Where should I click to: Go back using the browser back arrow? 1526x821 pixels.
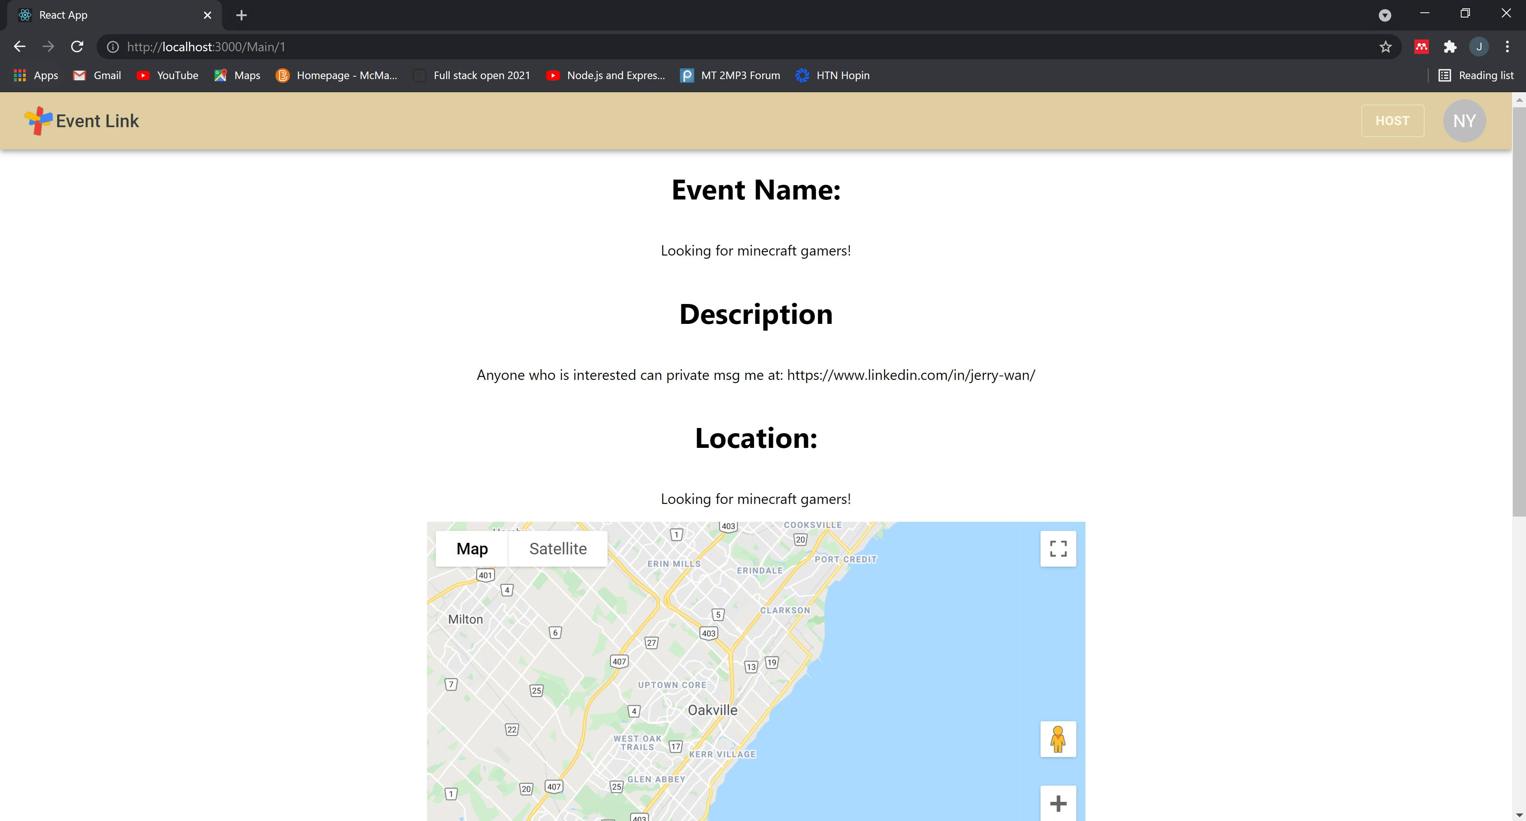[19, 47]
